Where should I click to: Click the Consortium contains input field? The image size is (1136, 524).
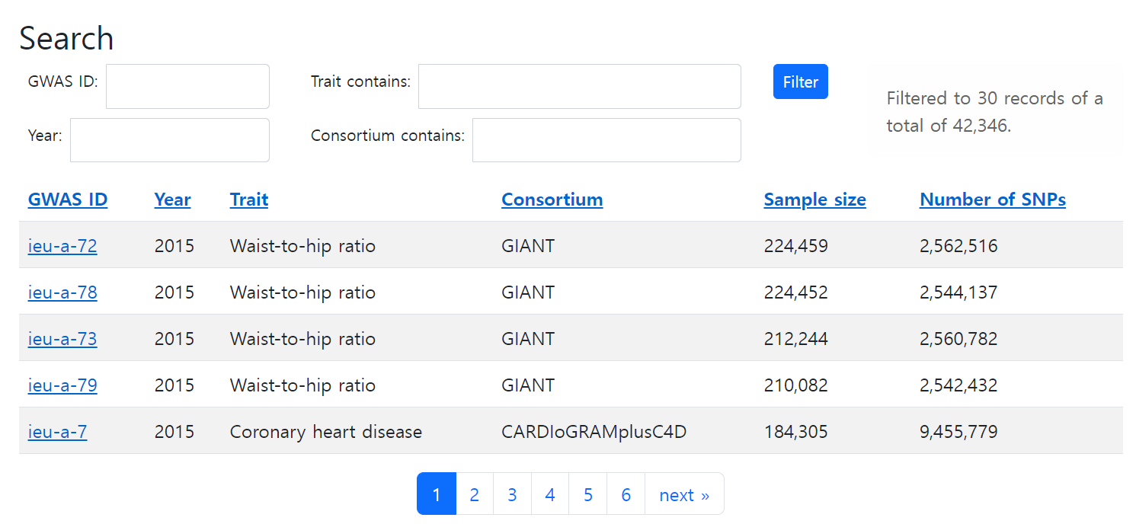606,140
